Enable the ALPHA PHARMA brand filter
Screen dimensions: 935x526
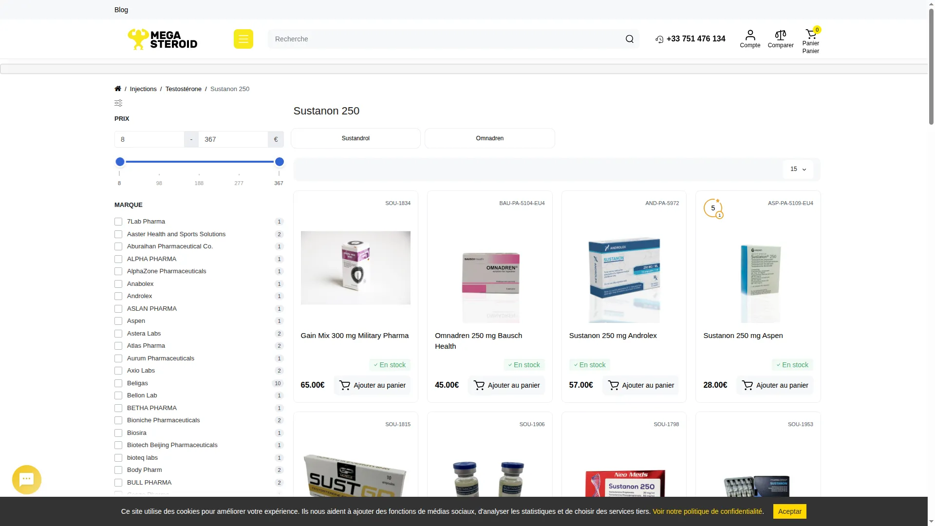coord(118,259)
